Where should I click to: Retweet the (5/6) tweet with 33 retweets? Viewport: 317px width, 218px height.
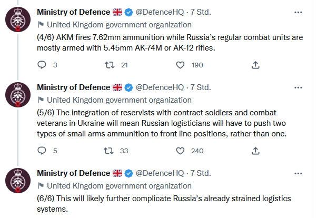pyautogui.click(x=109, y=151)
